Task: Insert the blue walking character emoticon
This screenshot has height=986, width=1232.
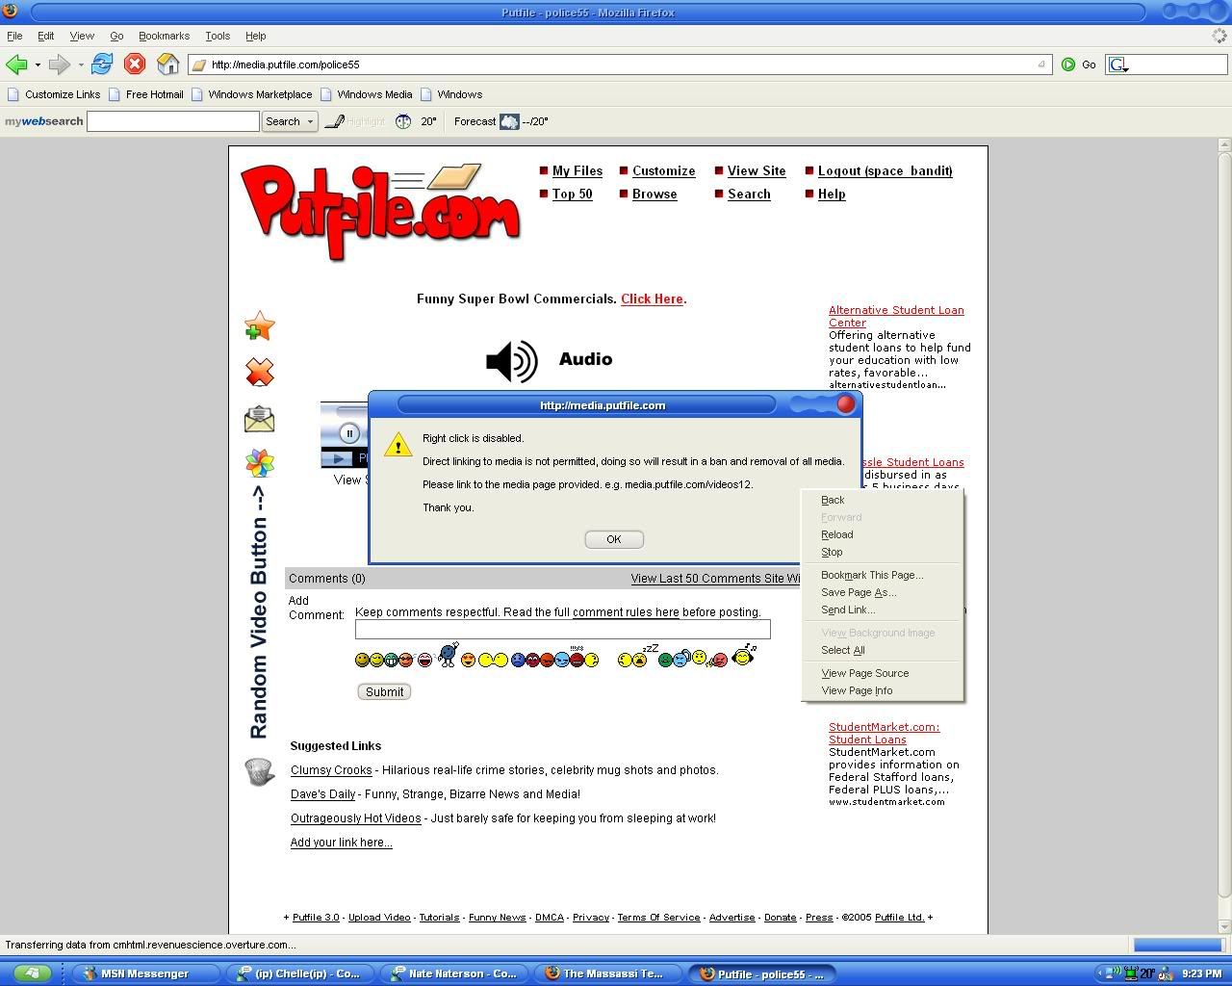Action: [448, 655]
